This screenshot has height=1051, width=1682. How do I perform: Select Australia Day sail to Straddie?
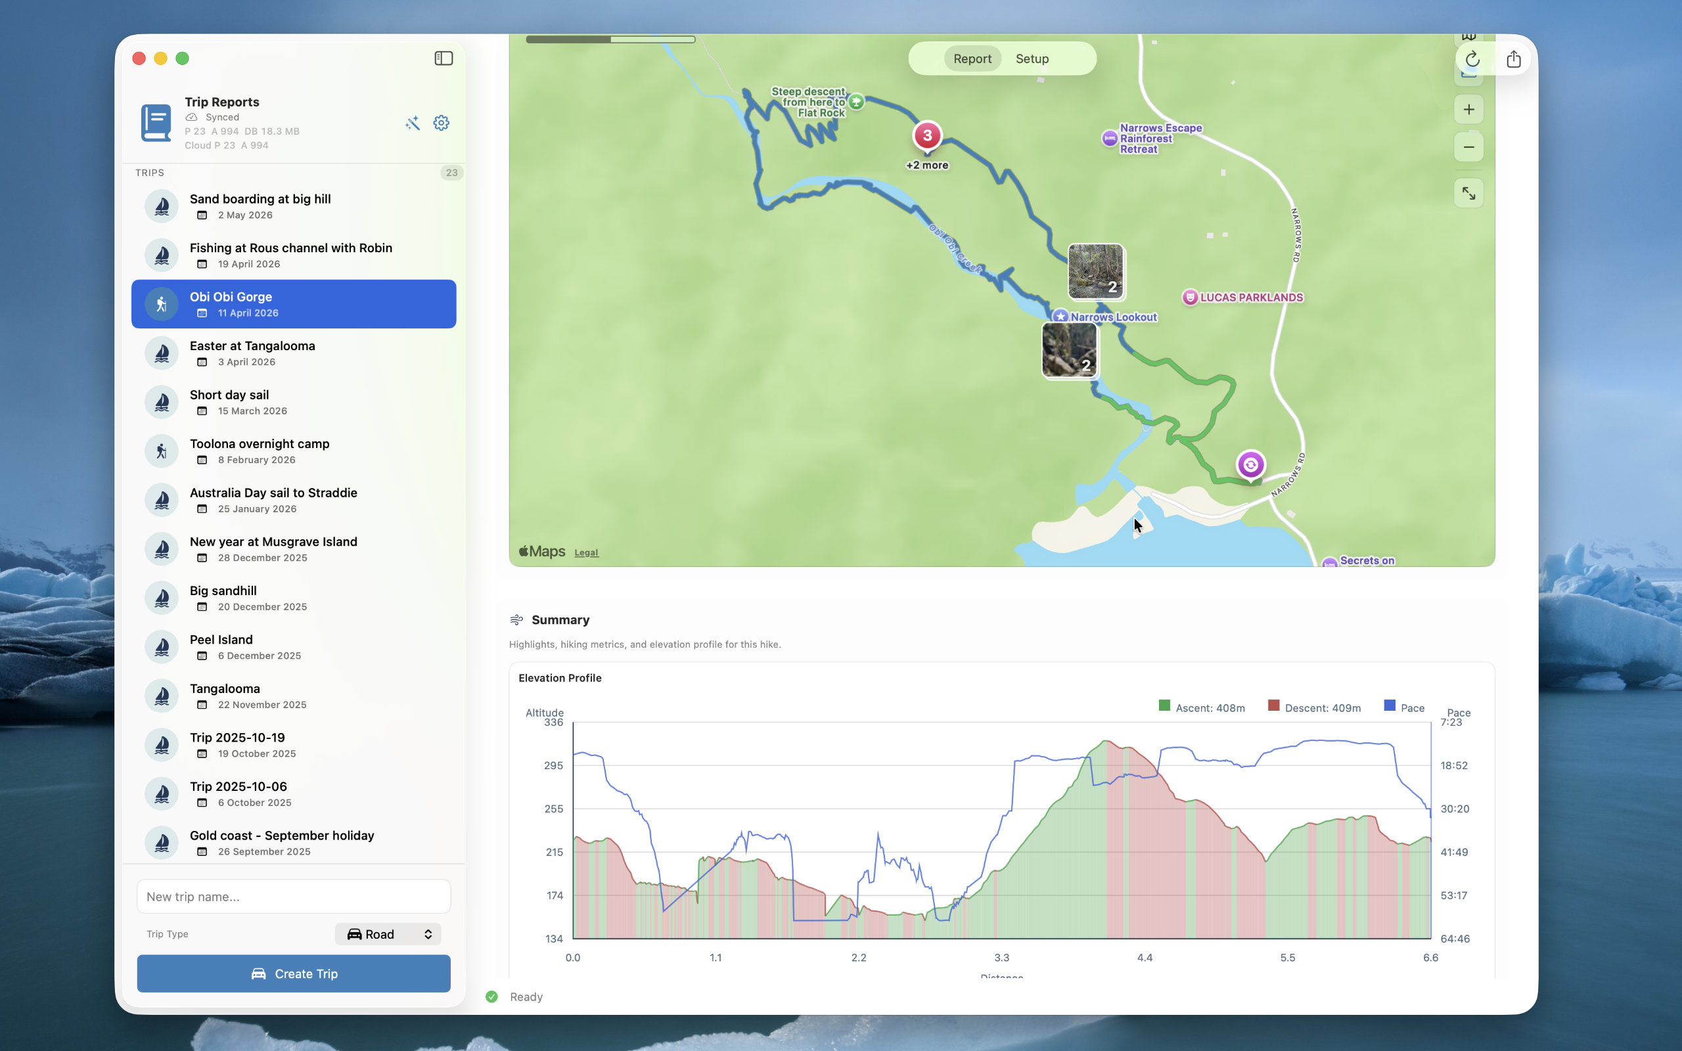(x=294, y=501)
